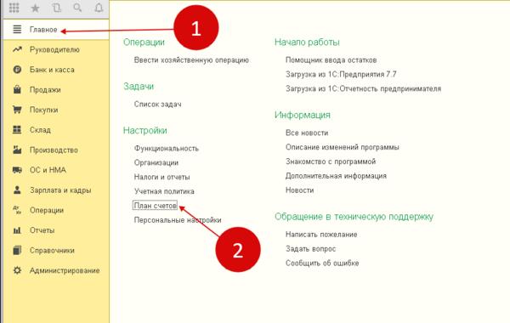The width and height of the screenshot is (510, 323).
Task: Click the Информация heading
Action: click(x=302, y=115)
